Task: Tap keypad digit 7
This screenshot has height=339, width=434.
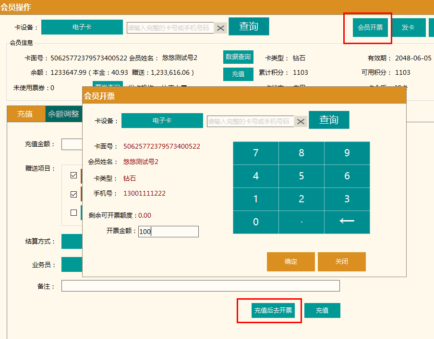Action: (x=255, y=153)
